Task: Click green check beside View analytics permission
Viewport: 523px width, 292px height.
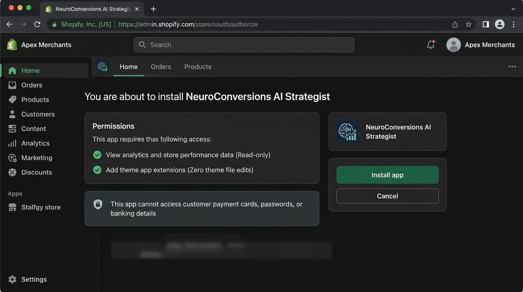Action: (x=97, y=155)
